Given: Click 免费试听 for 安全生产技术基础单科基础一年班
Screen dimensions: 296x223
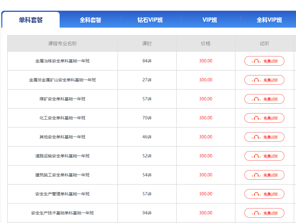Looking at the screenshot, I should 264,213.
